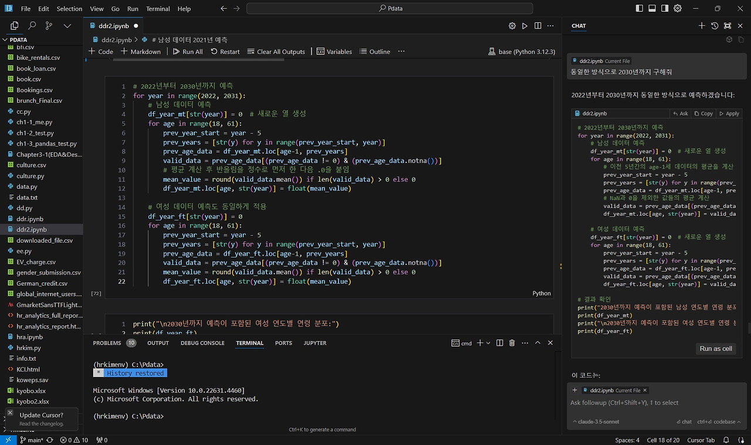751x445 pixels.
Task: Expand the new terminal launch profile dropdown
Action: [x=489, y=343]
